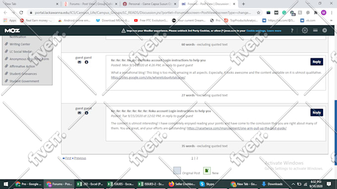
Task: Open the Windows Start menu
Action: click(x=6, y=184)
